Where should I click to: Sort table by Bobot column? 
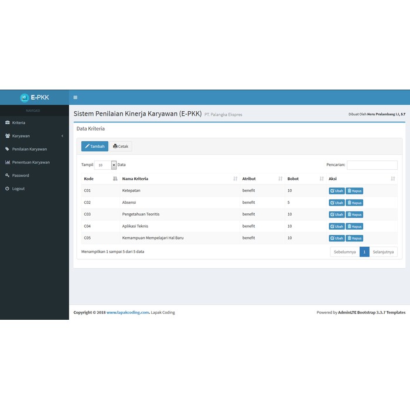tap(305, 179)
